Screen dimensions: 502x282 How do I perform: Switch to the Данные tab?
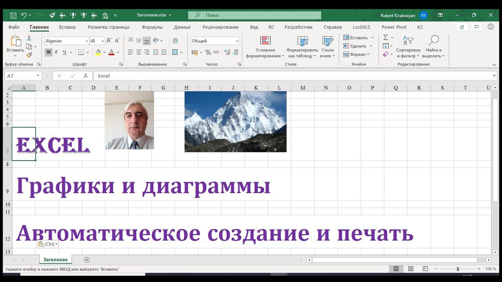pos(182,27)
